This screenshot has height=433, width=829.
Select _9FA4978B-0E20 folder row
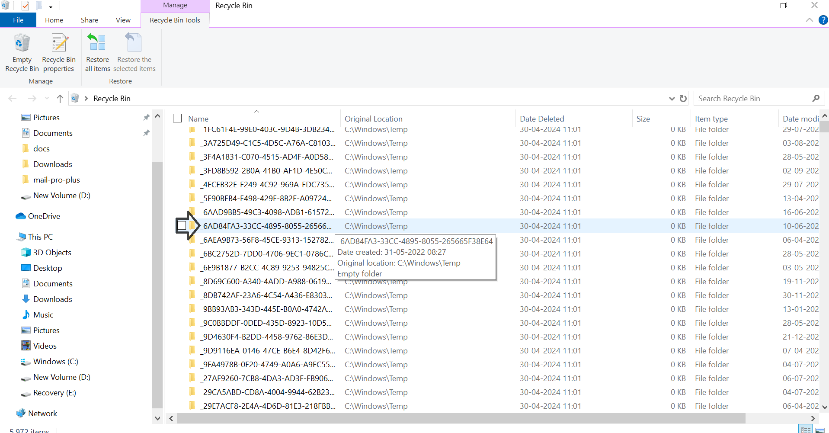pyautogui.click(x=496, y=365)
